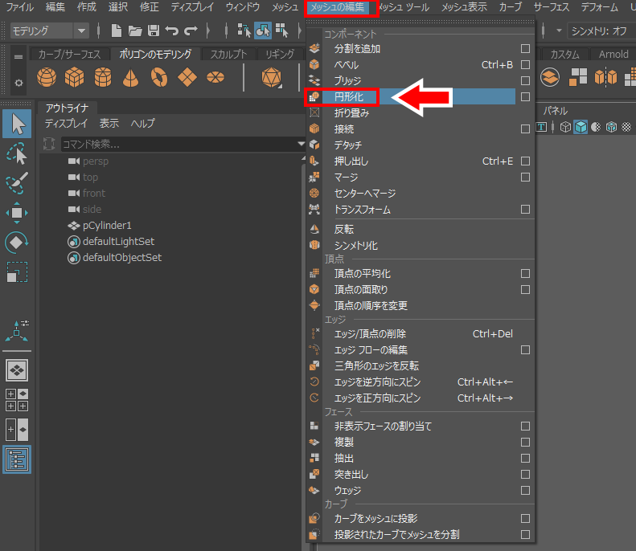
Task: Click the polygon torus shelf icon
Action: click(159, 77)
